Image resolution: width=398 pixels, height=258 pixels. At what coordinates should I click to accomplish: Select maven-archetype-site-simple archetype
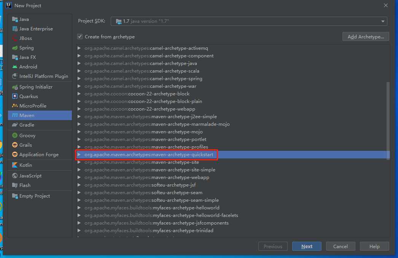[233, 170]
